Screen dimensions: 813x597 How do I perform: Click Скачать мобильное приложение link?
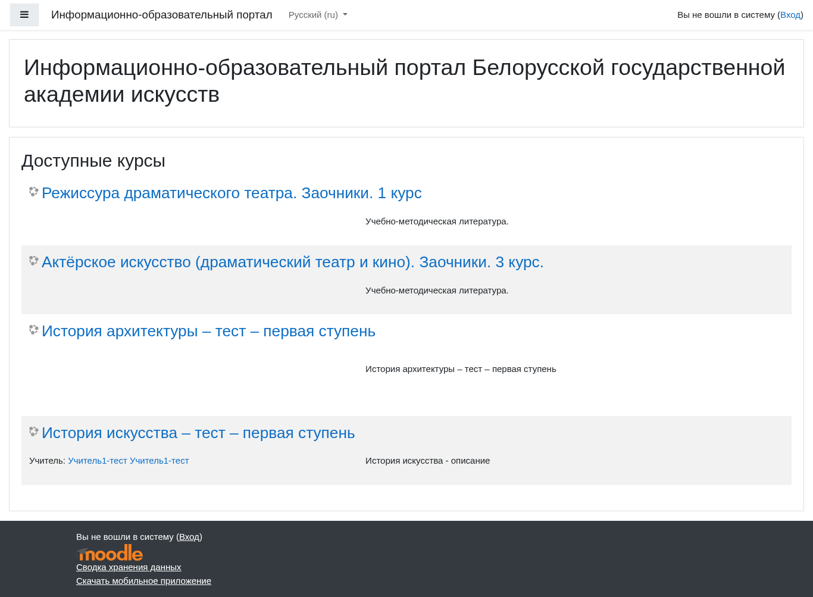(x=143, y=581)
